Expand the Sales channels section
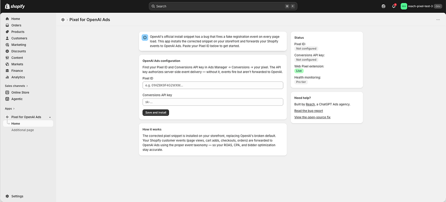The height and width of the screenshot is (202, 446). [x=16, y=86]
